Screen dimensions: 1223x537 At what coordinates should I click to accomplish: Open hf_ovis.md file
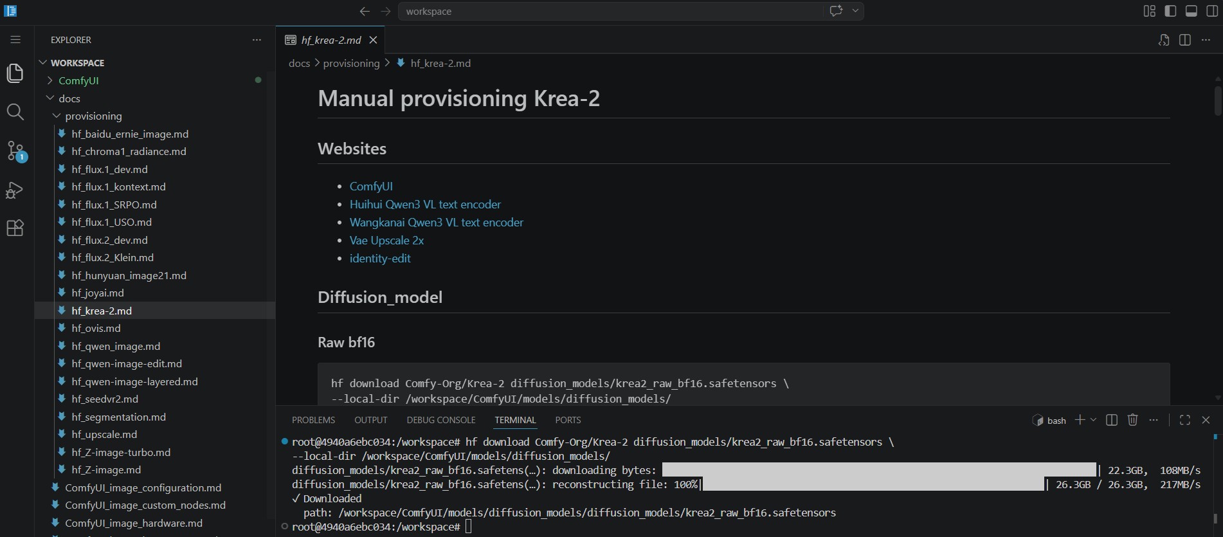[x=96, y=328]
